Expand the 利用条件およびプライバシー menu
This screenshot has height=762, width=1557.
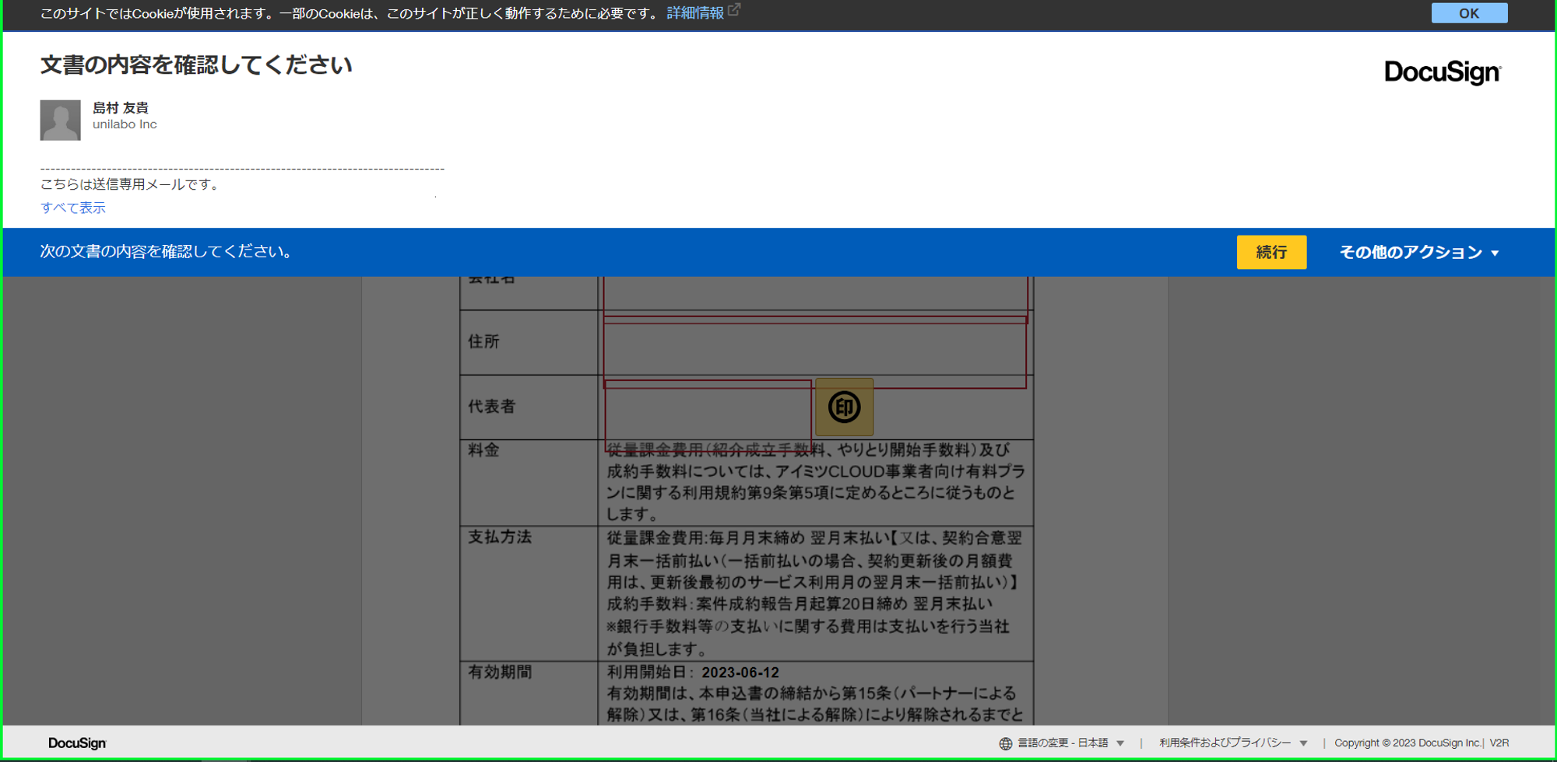pos(1232,743)
